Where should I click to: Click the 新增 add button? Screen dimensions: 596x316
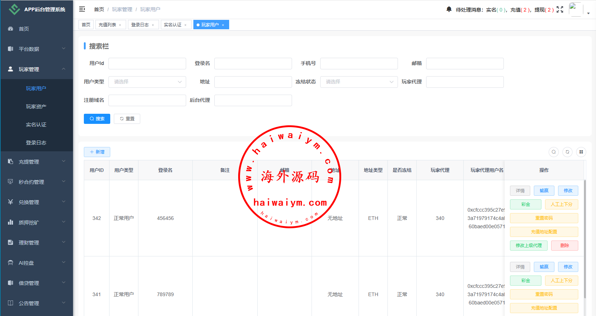[97, 152]
